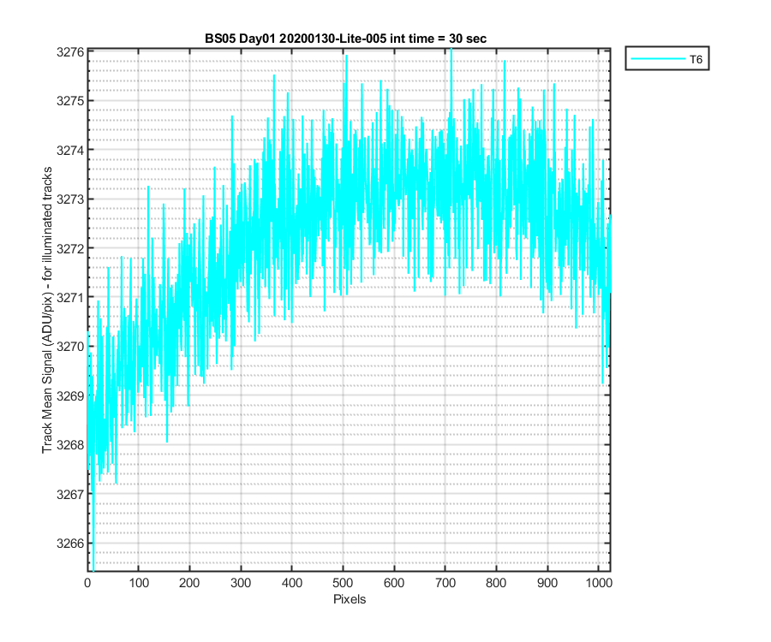Click x-axis tick label 0
This screenshot has height=642, width=771.
click(x=87, y=583)
